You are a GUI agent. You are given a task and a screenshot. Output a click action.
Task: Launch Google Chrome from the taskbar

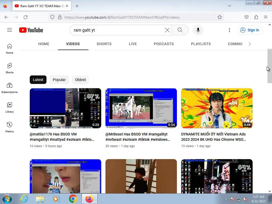click(x=73, y=199)
